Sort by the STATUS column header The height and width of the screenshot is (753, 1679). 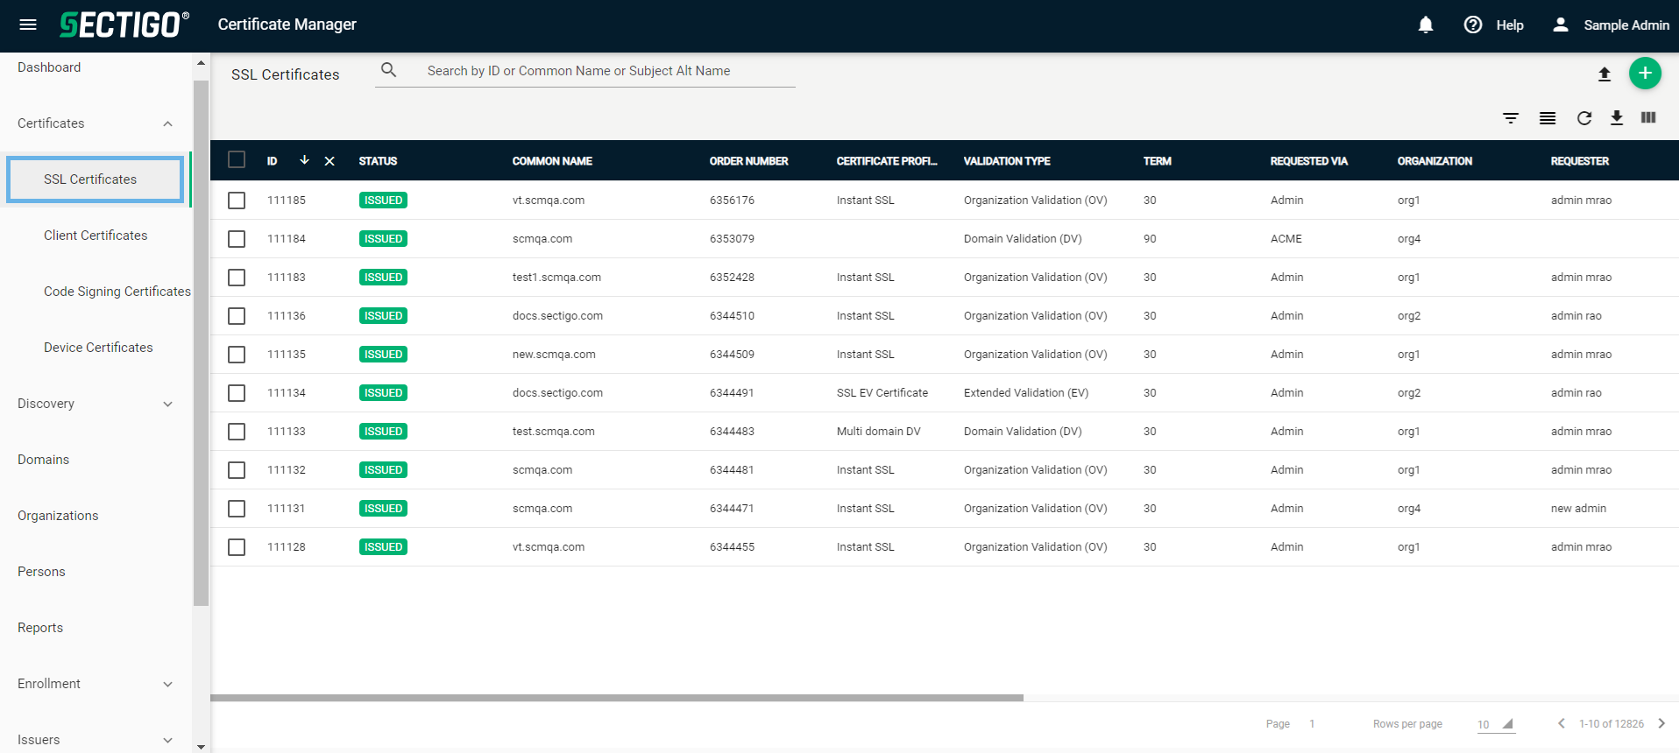pos(378,161)
